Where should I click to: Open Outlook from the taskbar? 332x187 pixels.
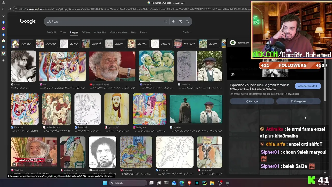174,183
